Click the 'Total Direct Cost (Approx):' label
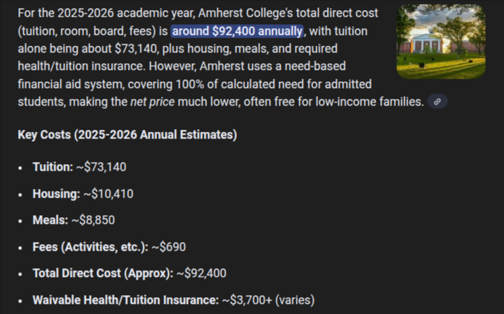 tap(102, 273)
